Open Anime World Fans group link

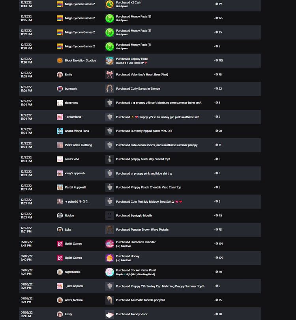point(77,131)
